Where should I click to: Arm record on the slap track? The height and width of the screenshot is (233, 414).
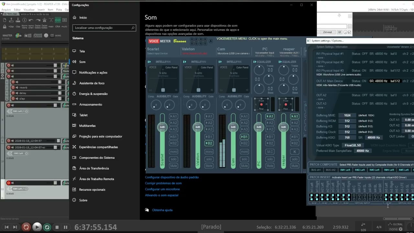pos(13,98)
